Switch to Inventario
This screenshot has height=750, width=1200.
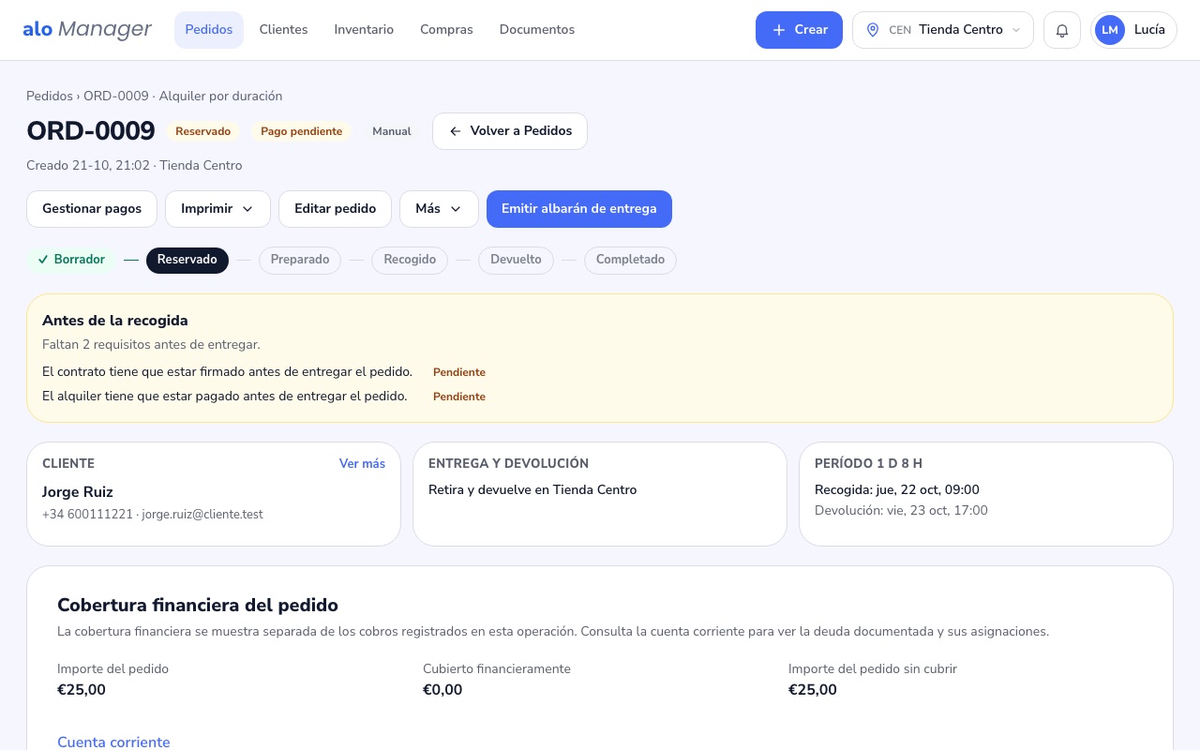tap(364, 30)
